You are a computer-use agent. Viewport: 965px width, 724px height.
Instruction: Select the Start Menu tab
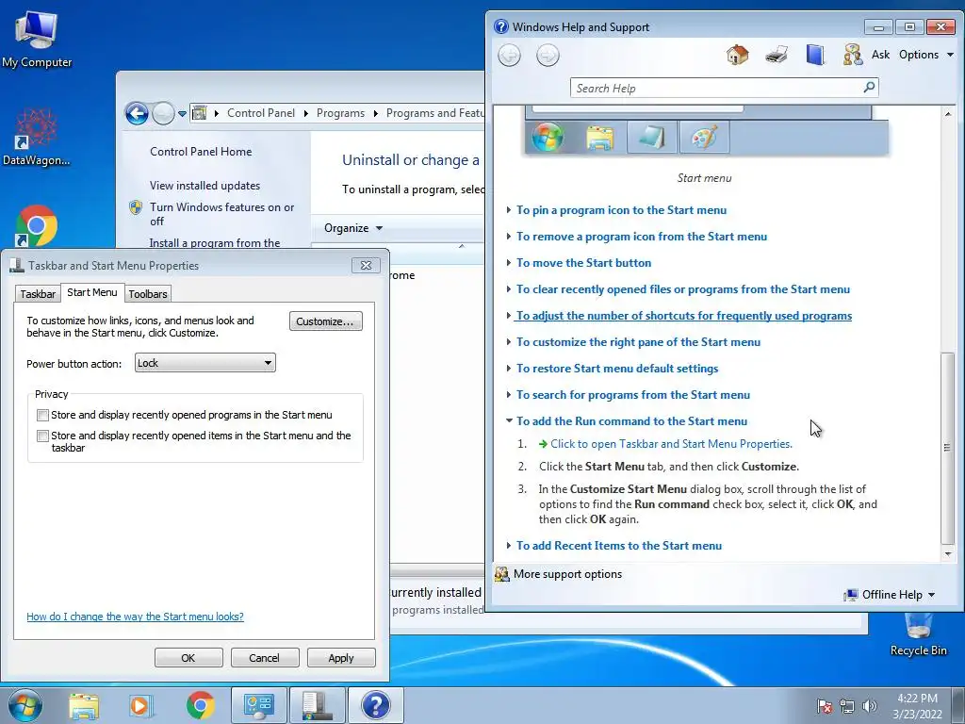pos(92,292)
